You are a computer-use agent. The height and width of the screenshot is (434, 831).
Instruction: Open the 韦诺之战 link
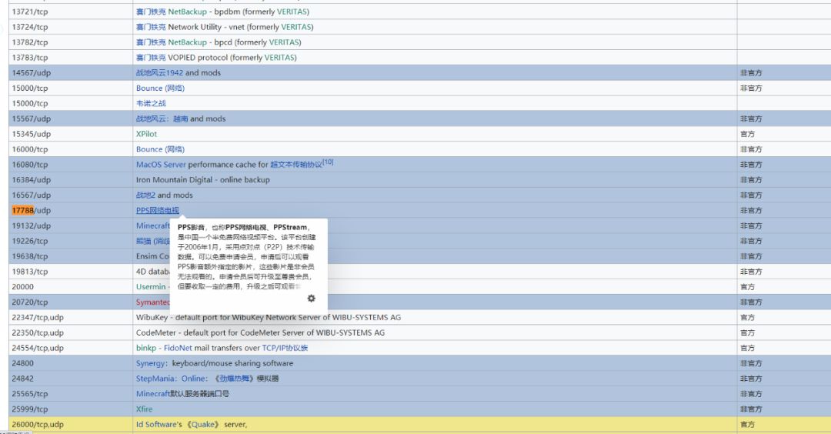(x=151, y=103)
